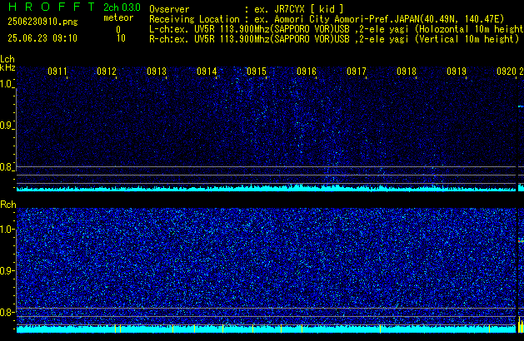Click the Lch channel label
This screenshot has height=341, width=524.
(x=7, y=59)
